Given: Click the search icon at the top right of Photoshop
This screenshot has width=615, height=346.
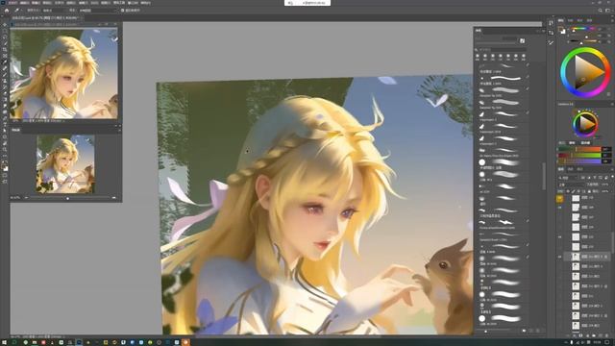Looking at the screenshot, I should (600, 11).
